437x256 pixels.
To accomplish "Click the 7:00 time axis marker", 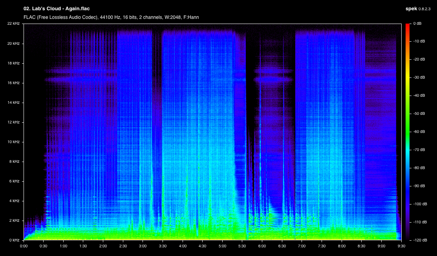I will point(302,246).
